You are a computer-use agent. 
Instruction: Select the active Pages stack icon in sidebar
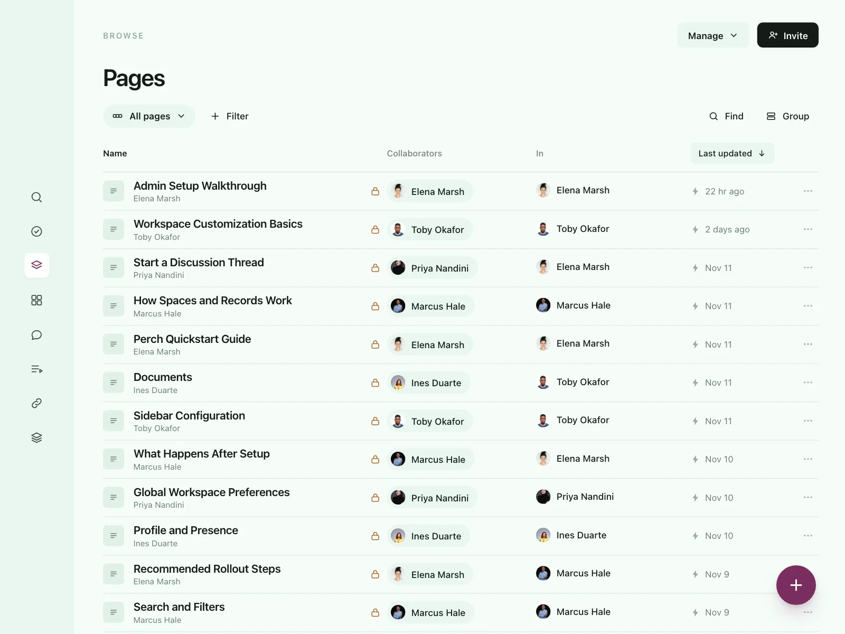36,265
